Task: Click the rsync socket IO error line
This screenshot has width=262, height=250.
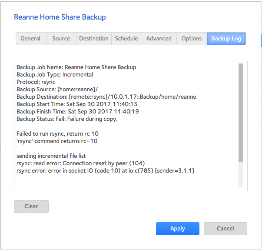Action: [105, 171]
